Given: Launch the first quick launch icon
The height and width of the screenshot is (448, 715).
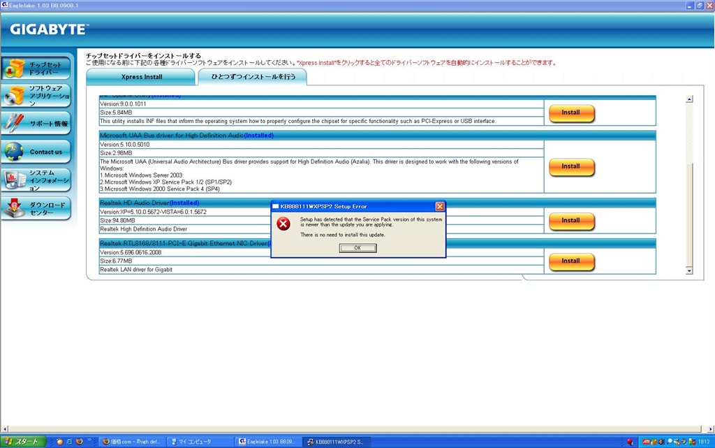Looking at the screenshot, I should (59, 442).
